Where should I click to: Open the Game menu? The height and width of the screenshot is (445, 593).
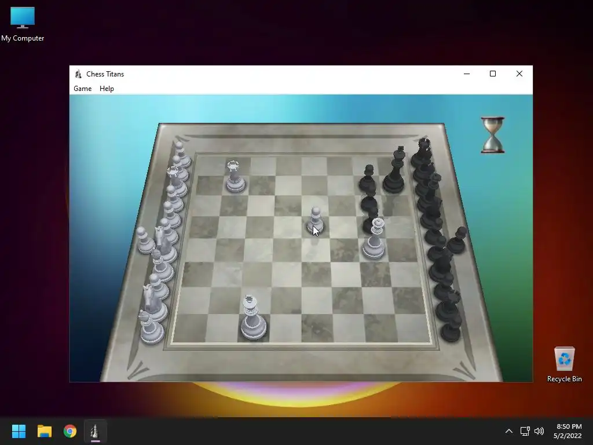click(82, 89)
